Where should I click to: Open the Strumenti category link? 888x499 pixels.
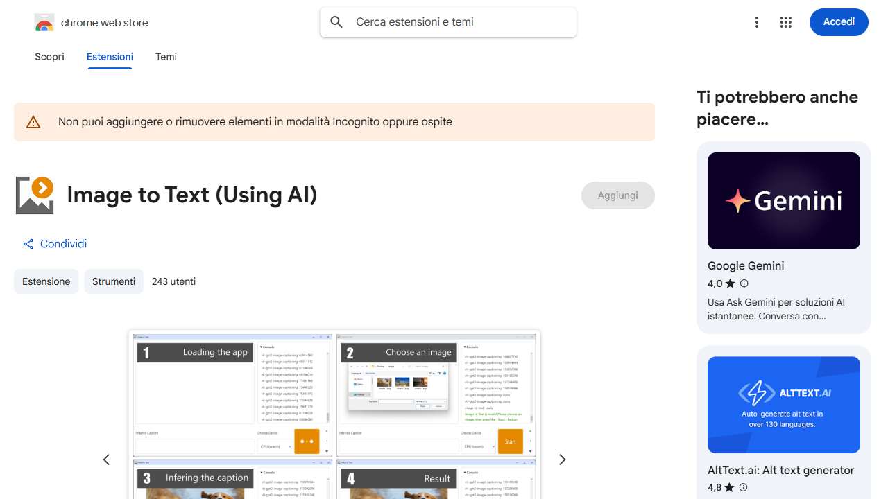click(x=114, y=281)
